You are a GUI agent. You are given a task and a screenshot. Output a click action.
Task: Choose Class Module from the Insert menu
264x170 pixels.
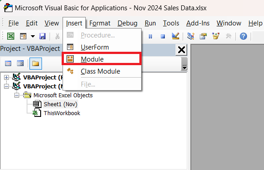[x=102, y=71]
